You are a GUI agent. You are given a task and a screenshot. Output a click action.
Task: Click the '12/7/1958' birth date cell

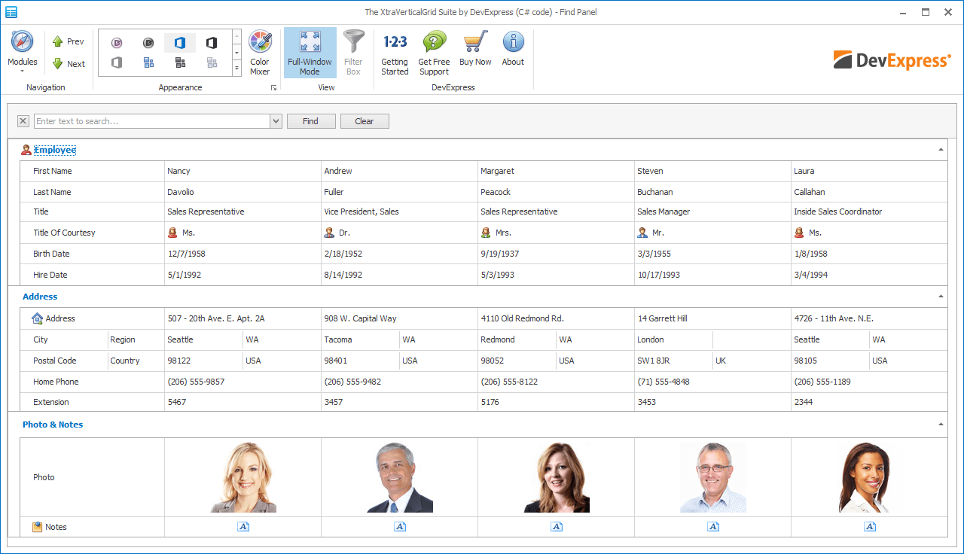[243, 254]
